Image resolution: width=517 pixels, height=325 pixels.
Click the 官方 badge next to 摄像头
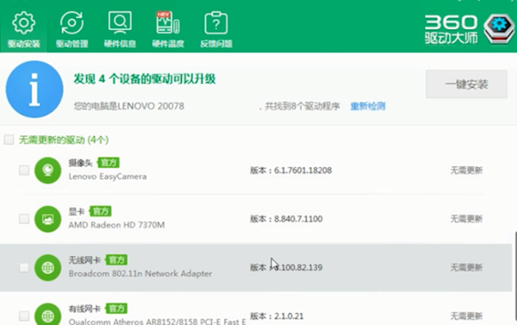[x=109, y=163]
